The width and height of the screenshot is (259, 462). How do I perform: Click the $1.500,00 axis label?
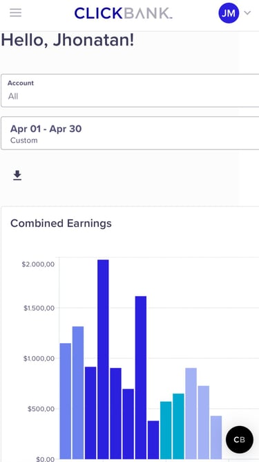tap(39, 308)
